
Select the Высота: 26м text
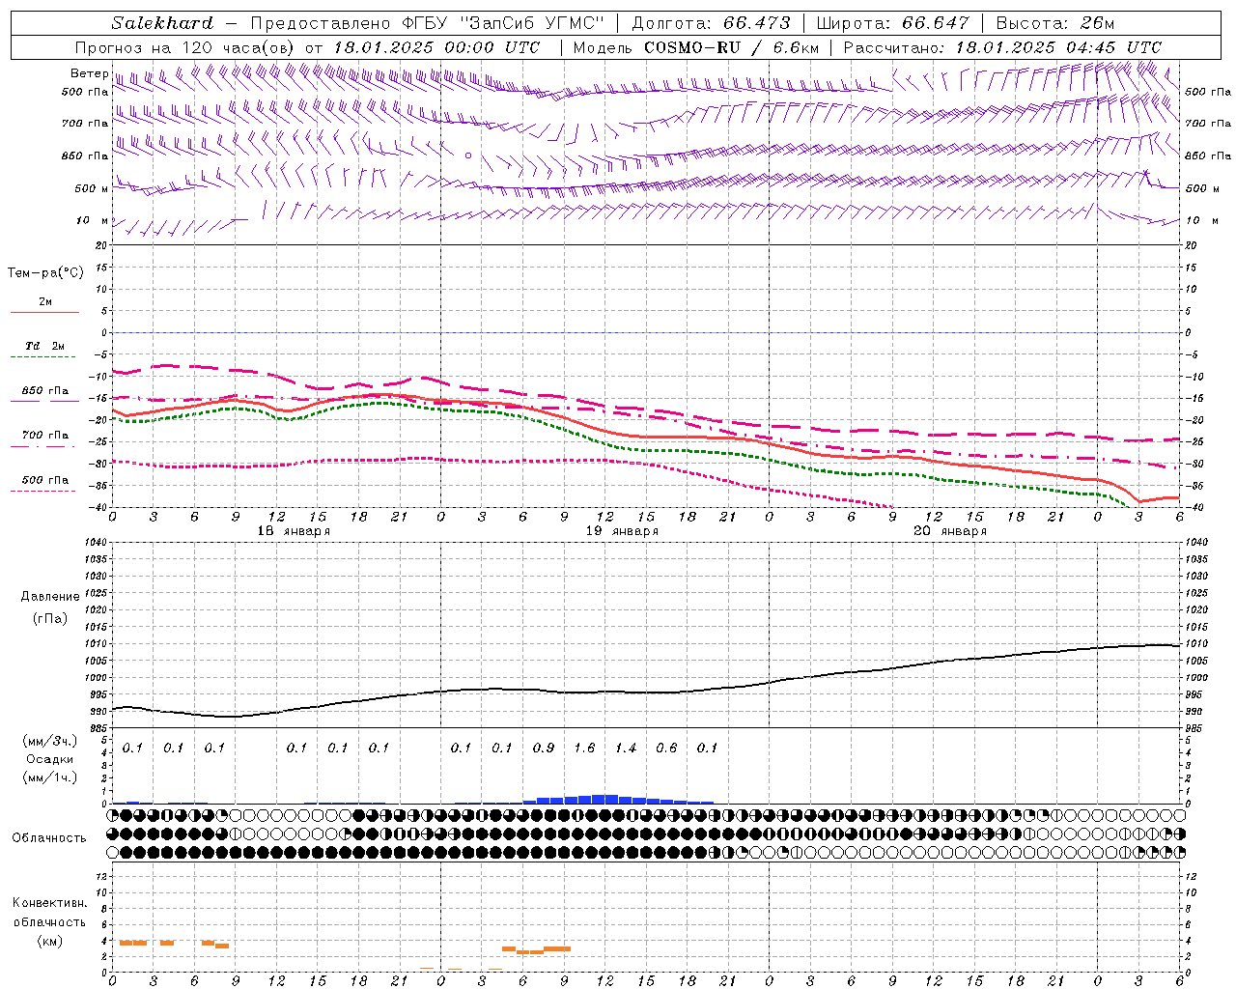tap(1054, 23)
